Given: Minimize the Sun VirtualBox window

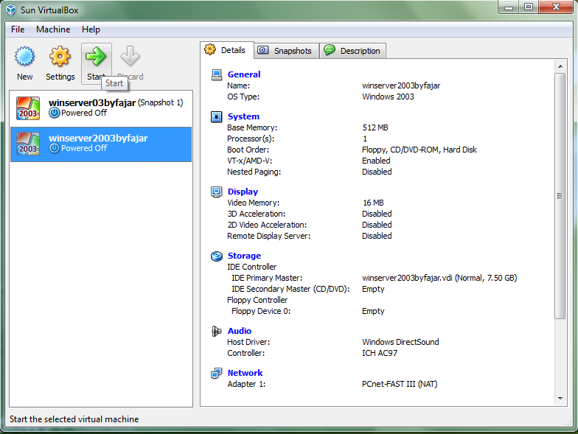Looking at the screenshot, I should pyautogui.click(x=509, y=7).
